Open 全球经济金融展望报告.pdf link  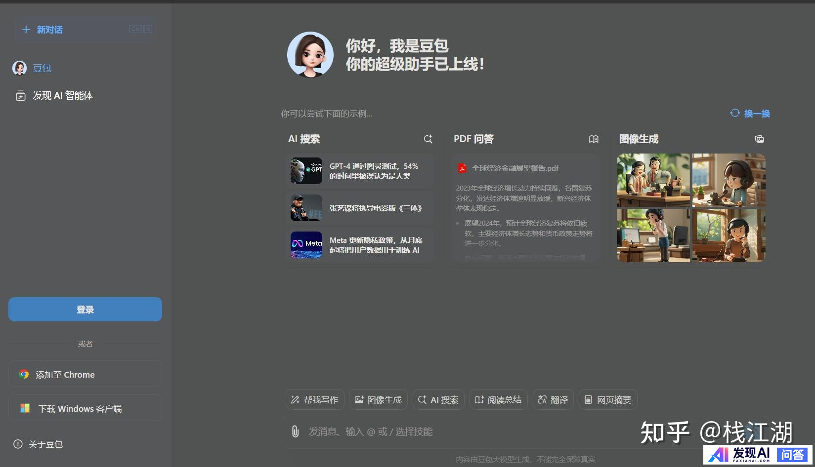(515, 168)
